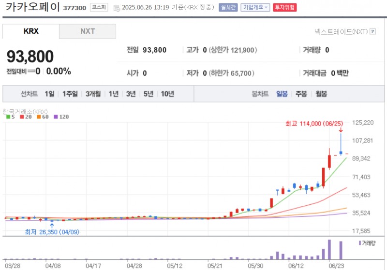This screenshot has height=270, width=387.
Task: Click the 최고 114,000 (06/25) high marker
Action: (314, 124)
